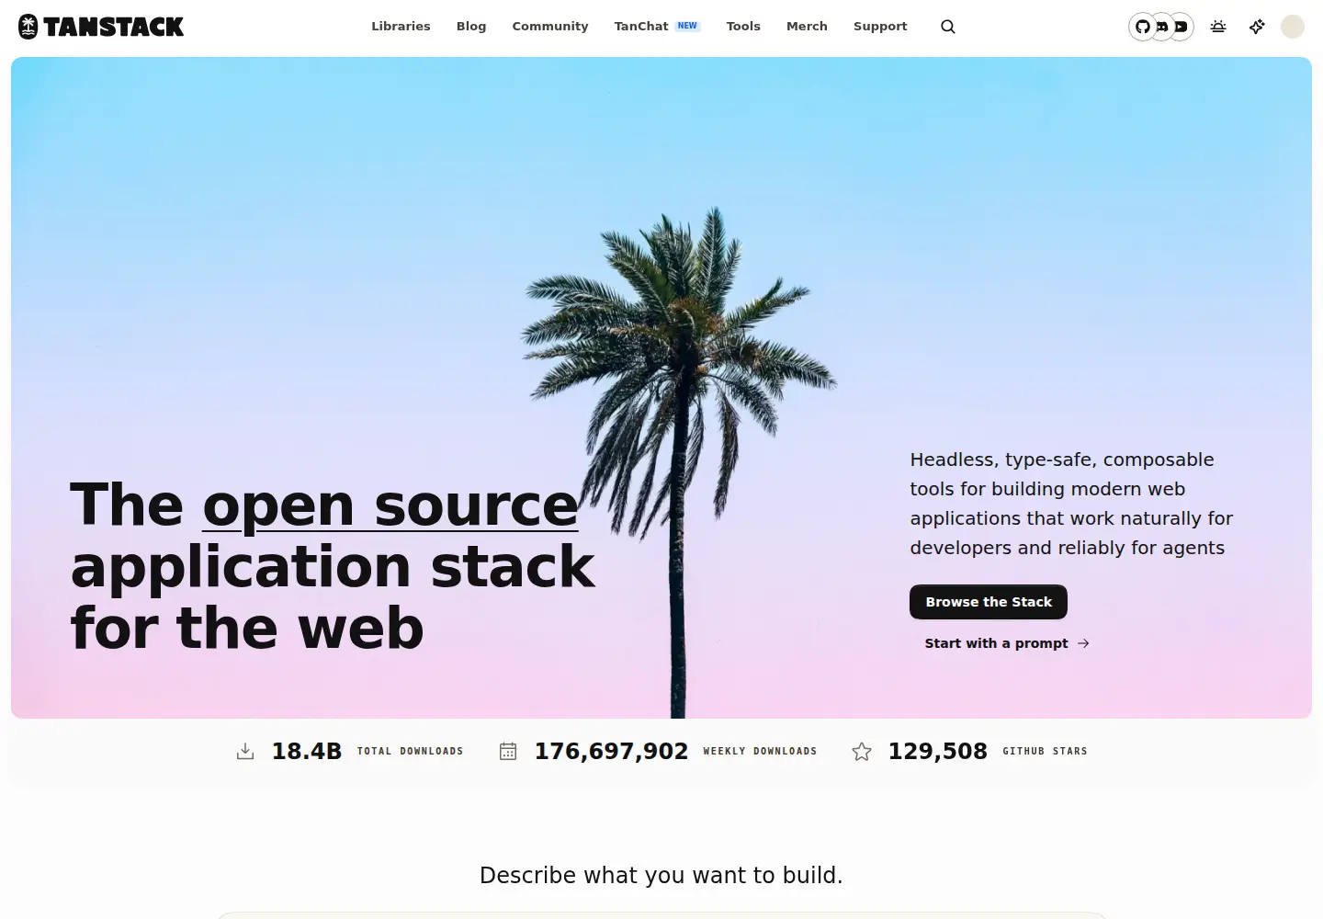Go to the Blog page
This screenshot has width=1323, height=919.
[x=471, y=27]
